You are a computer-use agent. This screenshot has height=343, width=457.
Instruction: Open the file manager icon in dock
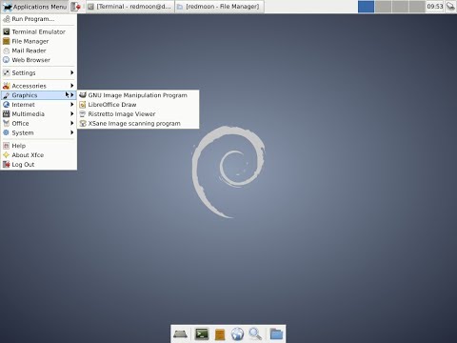tap(220, 334)
